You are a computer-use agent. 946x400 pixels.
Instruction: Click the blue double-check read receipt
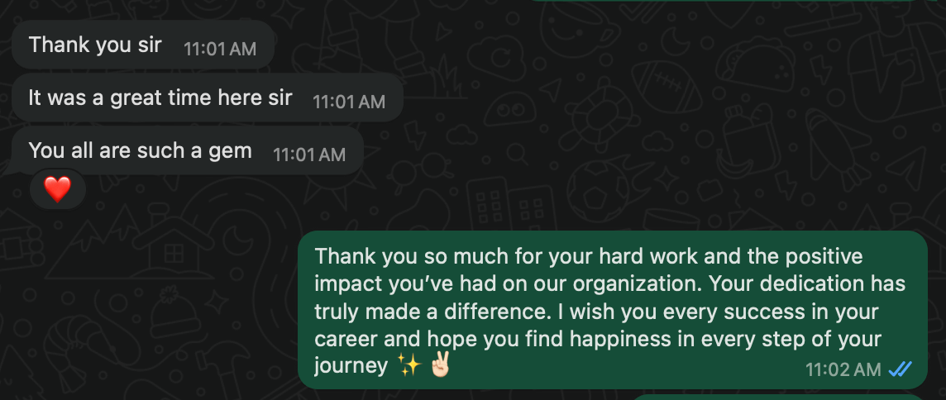[x=900, y=369]
